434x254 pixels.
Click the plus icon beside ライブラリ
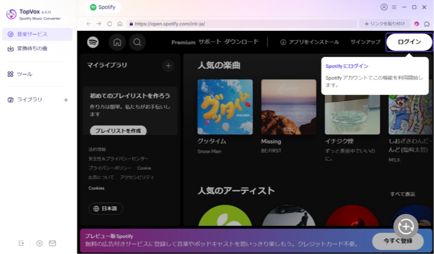pyautogui.click(x=66, y=100)
